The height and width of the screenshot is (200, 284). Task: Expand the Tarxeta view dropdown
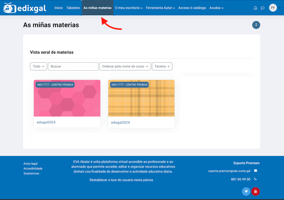pos(162,66)
